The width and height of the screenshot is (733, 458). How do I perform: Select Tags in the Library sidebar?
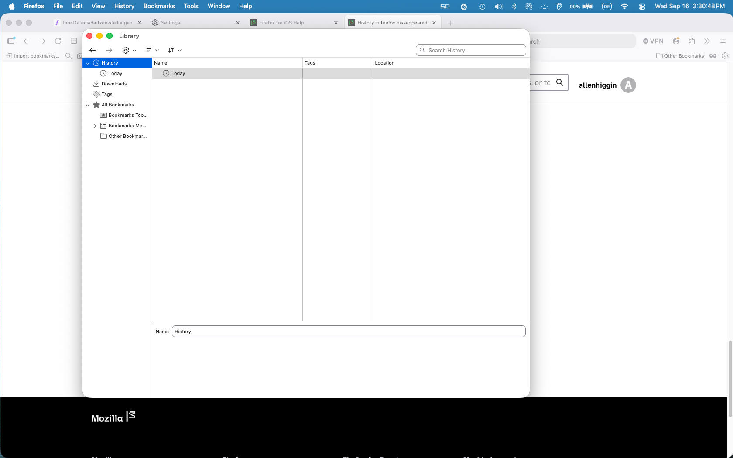click(x=107, y=94)
